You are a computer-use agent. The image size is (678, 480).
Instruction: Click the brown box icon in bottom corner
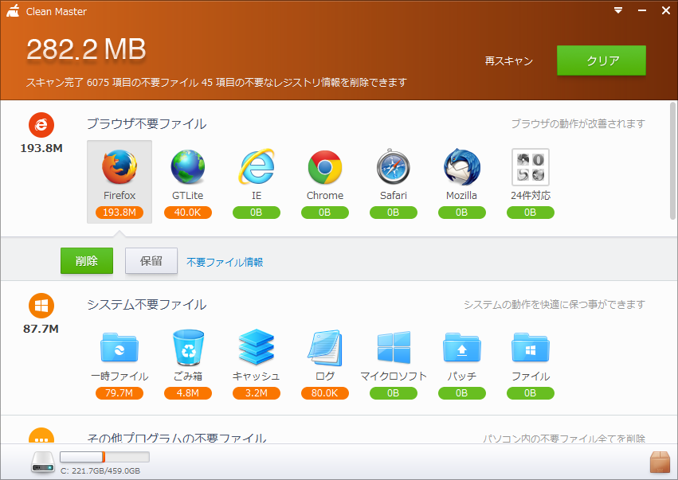pyautogui.click(x=660, y=462)
